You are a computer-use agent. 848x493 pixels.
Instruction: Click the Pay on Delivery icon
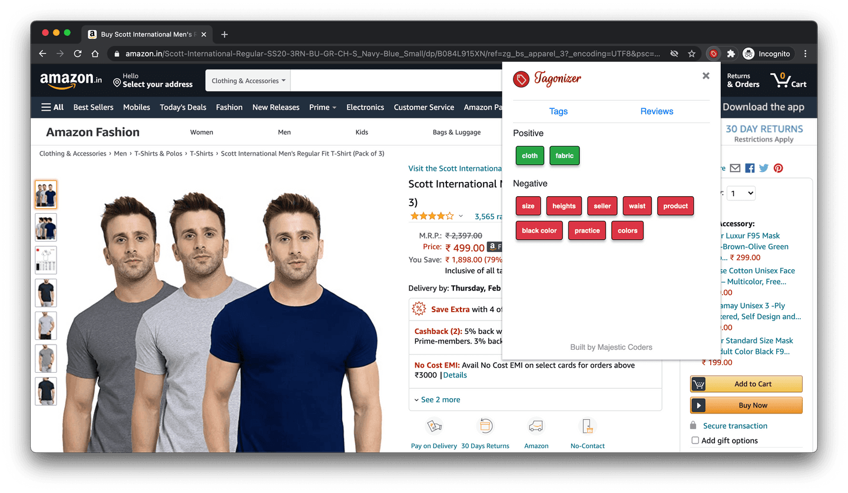(434, 426)
